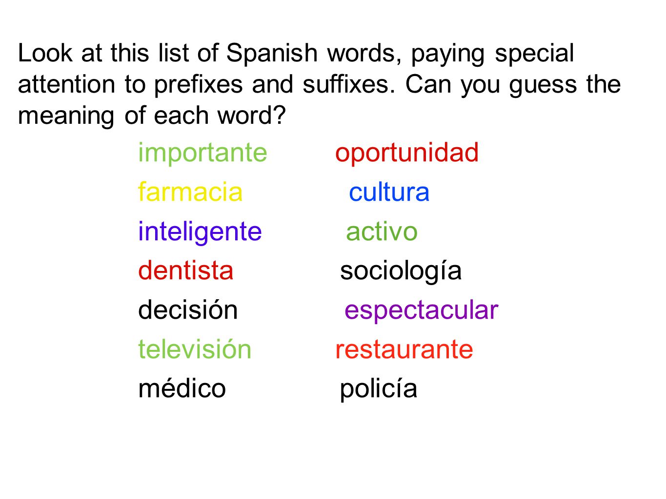Select the word sociología

click(401, 271)
